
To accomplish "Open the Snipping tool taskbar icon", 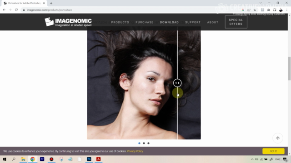I will point(61,159).
